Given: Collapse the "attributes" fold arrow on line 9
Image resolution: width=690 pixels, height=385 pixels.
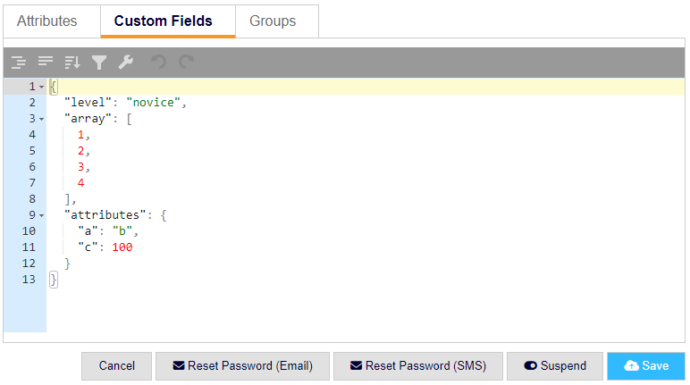Looking at the screenshot, I should point(41,215).
